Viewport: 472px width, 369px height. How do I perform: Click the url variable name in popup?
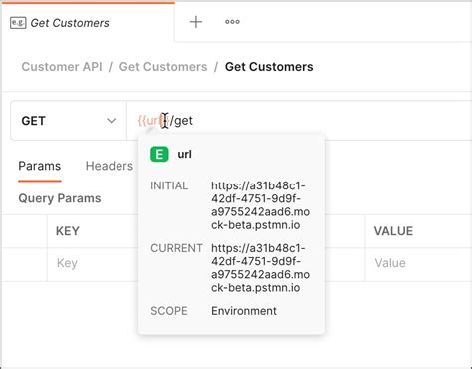tap(185, 155)
